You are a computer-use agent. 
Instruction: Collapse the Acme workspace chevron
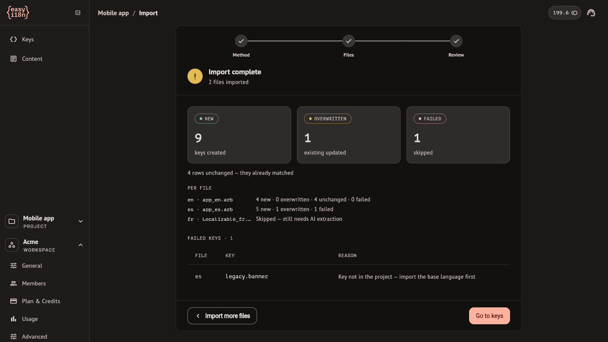click(81, 245)
